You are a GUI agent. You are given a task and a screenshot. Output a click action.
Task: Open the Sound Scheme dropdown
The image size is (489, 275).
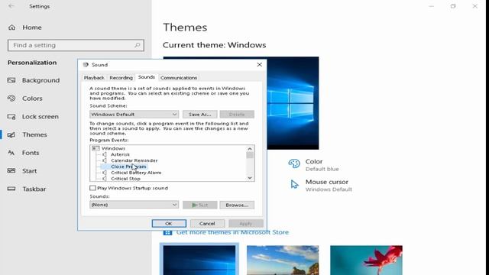click(x=134, y=115)
